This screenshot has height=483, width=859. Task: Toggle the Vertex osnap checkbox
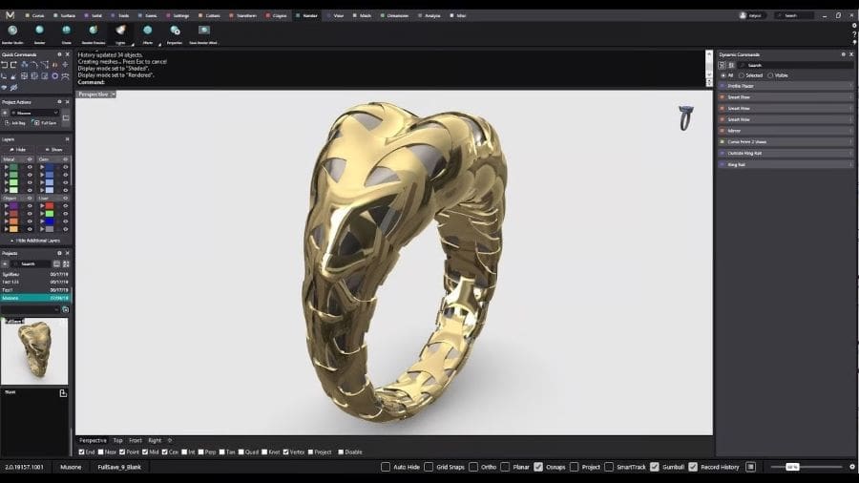point(286,452)
